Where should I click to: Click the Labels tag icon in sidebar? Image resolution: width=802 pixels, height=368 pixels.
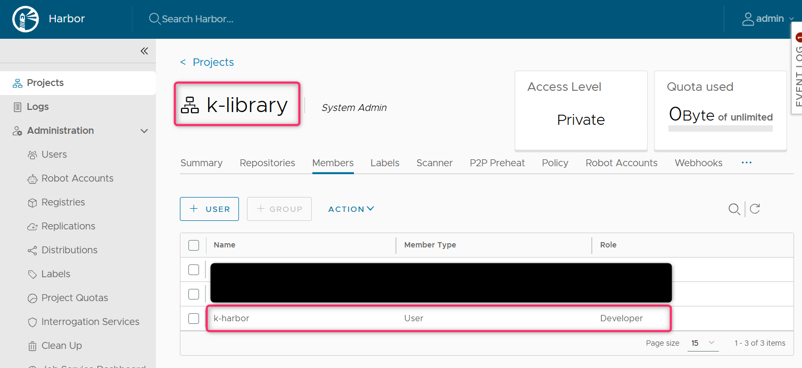coord(32,274)
